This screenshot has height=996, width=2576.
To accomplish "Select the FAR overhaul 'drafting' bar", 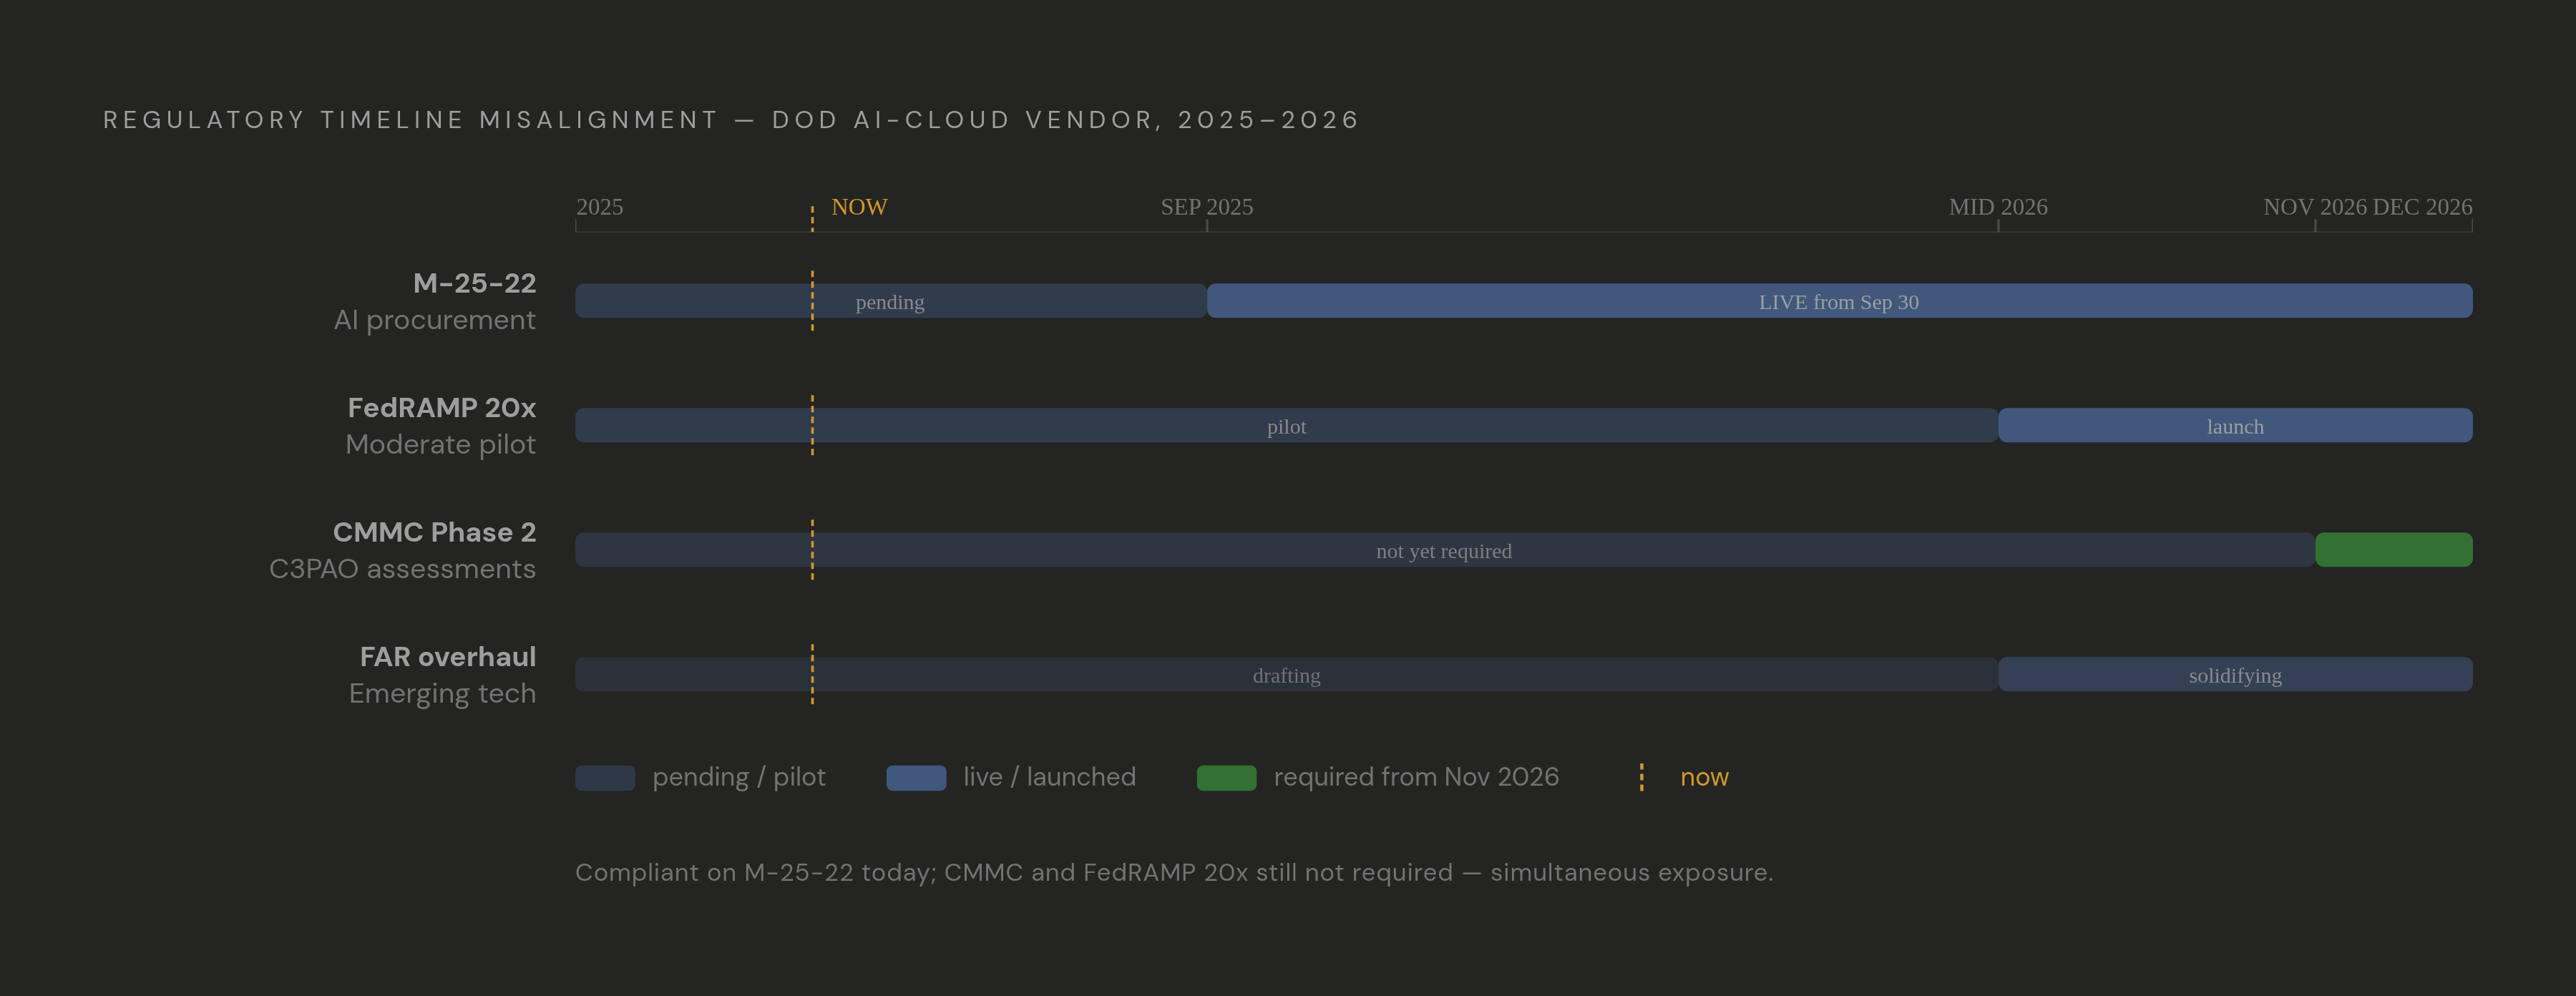I will (1286, 674).
